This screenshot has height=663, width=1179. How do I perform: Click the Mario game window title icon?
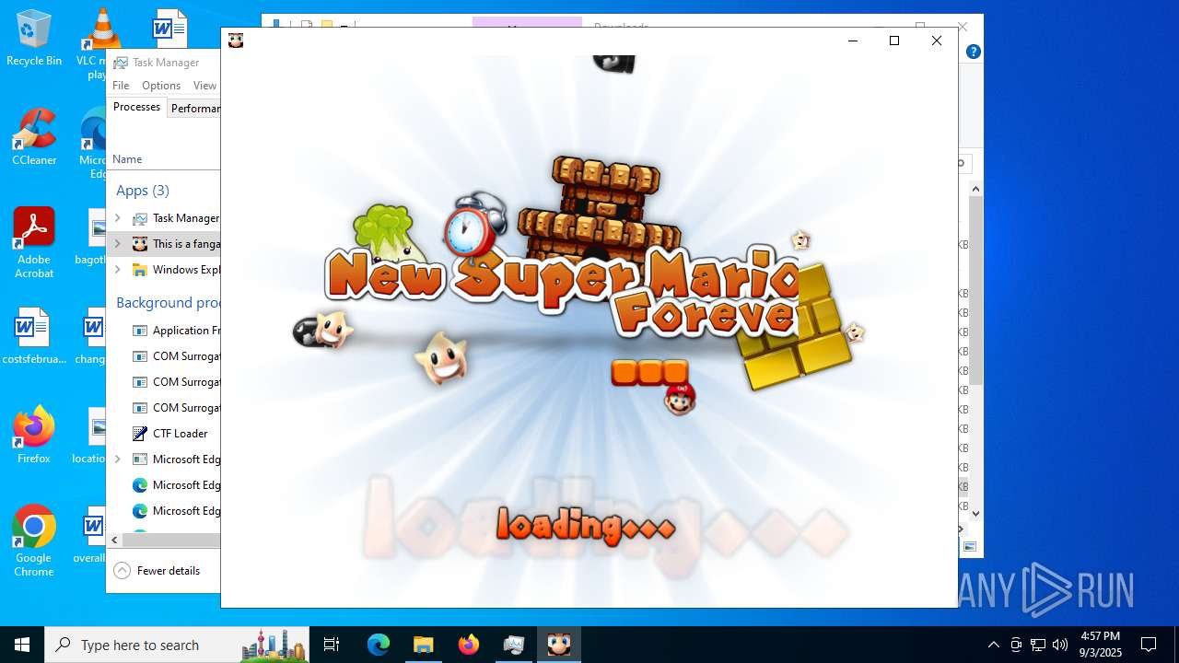point(236,41)
